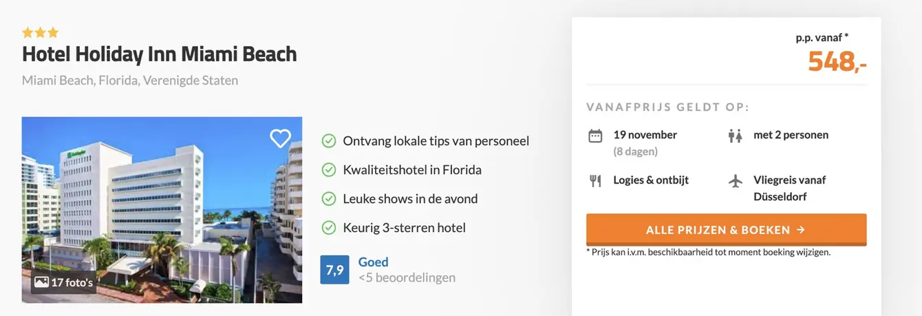Click checkmark icon beside Keurig 3-sterren hotel
This screenshot has width=922, height=316.
(x=329, y=228)
